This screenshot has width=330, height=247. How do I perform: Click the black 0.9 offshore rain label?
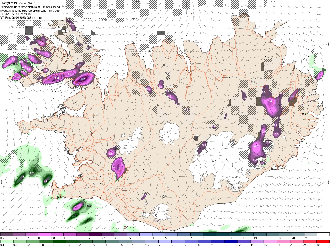[89, 206]
